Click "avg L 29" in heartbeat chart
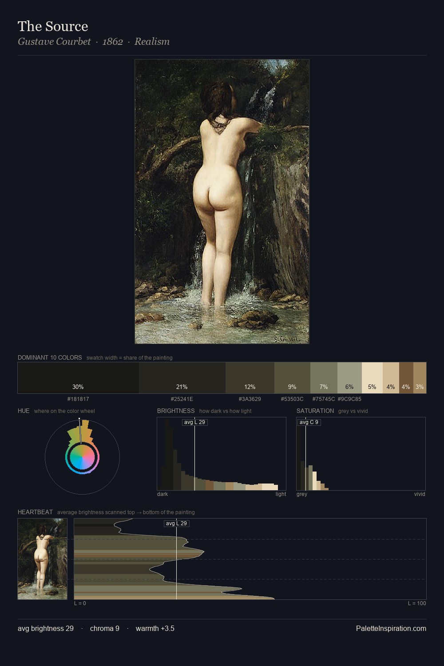 coord(177,523)
